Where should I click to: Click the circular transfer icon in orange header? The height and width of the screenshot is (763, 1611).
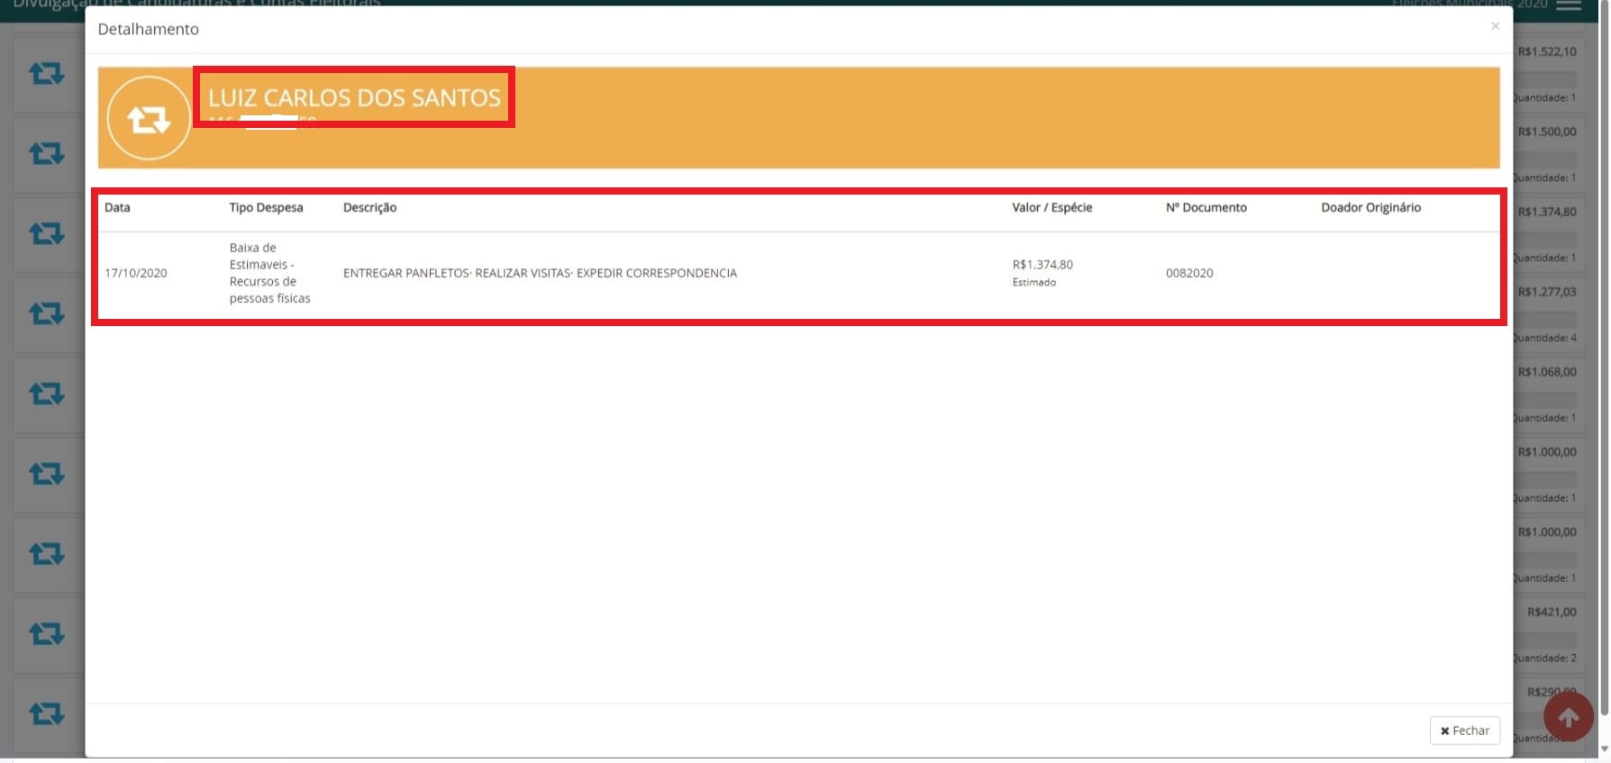pos(149,118)
